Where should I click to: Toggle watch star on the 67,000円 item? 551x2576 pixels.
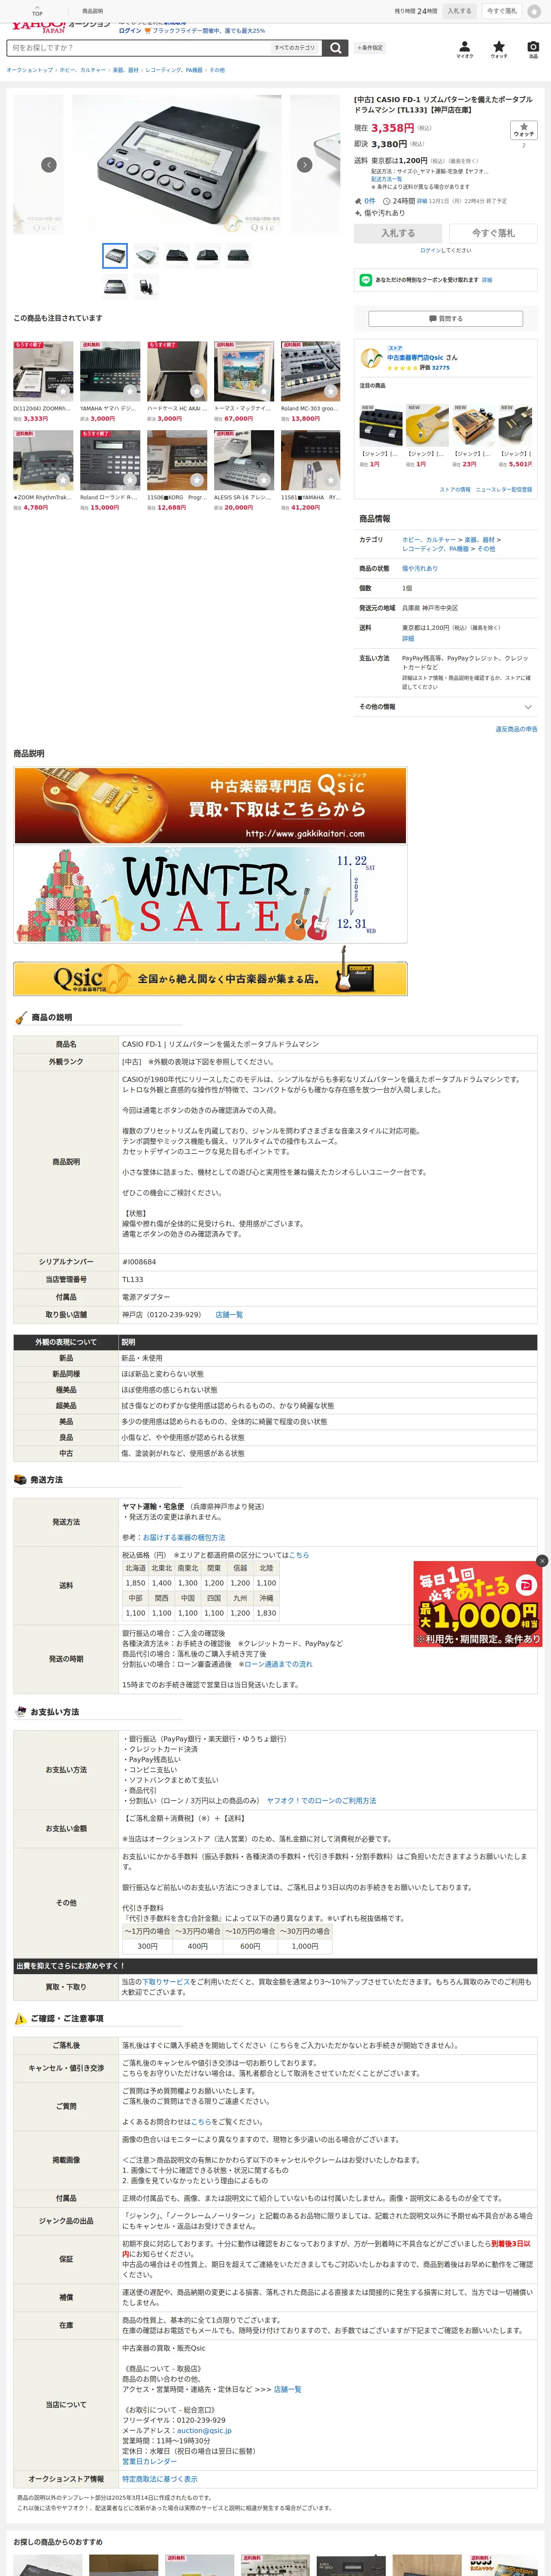click(x=264, y=391)
